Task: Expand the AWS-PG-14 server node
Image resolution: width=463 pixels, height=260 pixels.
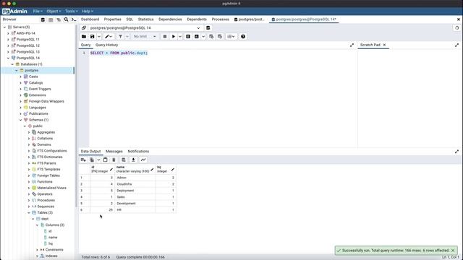Action: [8, 33]
